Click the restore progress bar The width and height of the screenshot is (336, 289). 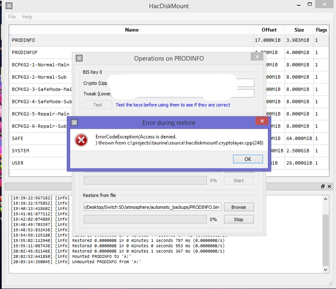[145, 219]
